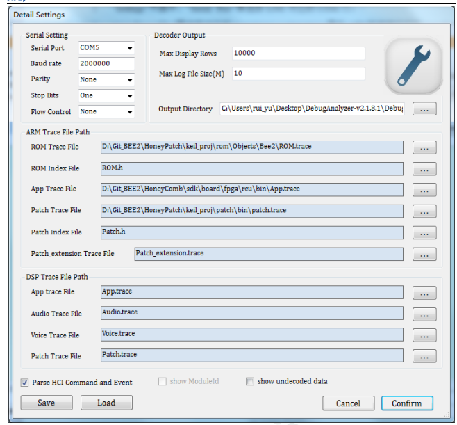457x425 pixels.
Task: Browse for ROM Trace File
Action: click(x=424, y=147)
